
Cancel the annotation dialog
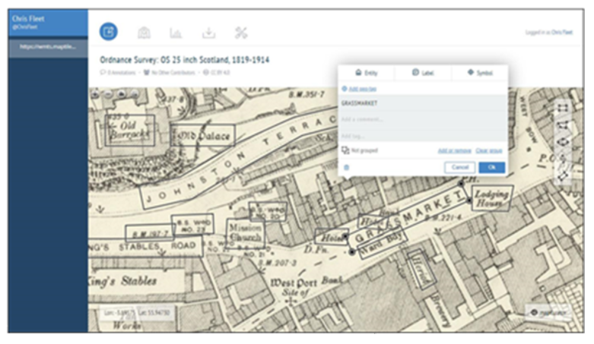click(x=459, y=167)
